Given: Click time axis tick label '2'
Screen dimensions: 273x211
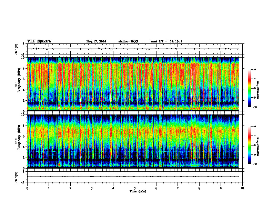Looking at the screenshot, I should (x=70, y=188).
